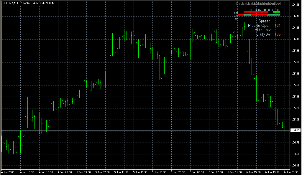The width and height of the screenshot is (302, 175).
Task: Click the orange -104 pips value
Action: click(277, 26)
